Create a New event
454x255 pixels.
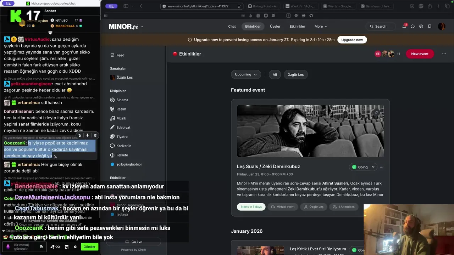click(420, 54)
